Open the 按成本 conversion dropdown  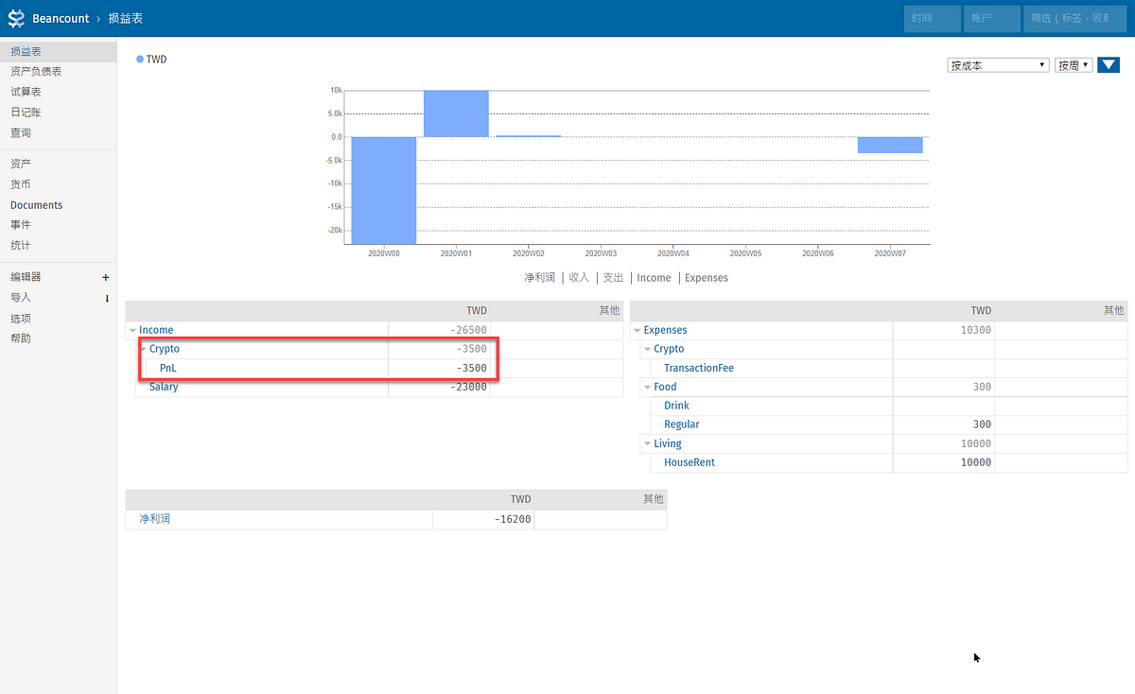pyautogui.click(x=998, y=65)
